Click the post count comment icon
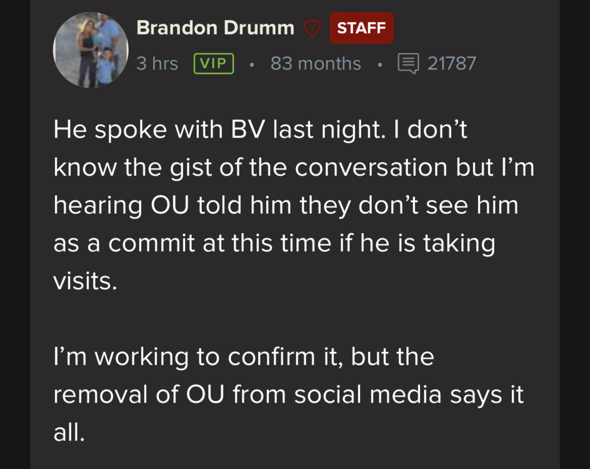Image resolution: width=590 pixels, height=469 pixels. point(408,64)
